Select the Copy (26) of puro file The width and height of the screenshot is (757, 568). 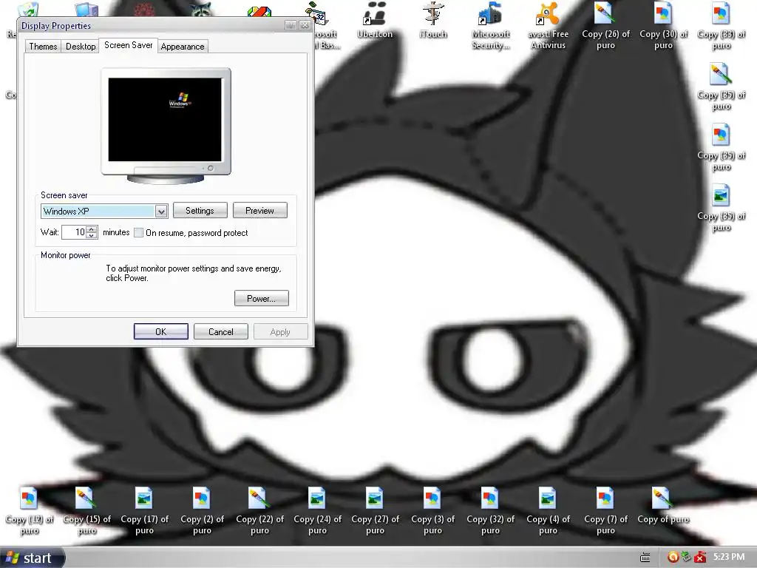(605, 25)
